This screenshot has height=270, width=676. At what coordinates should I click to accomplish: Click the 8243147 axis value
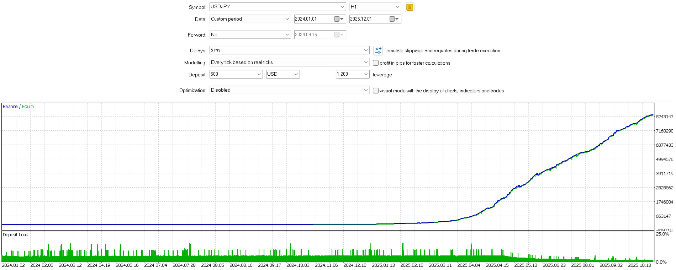click(x=664, y=117)
